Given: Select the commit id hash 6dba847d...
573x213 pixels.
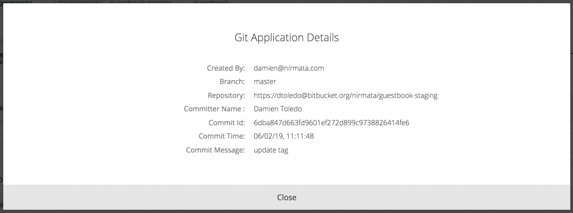Looking at the screenshot, I should point(331,123).
